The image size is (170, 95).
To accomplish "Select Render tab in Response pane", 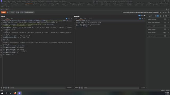I will coord(90,19).
